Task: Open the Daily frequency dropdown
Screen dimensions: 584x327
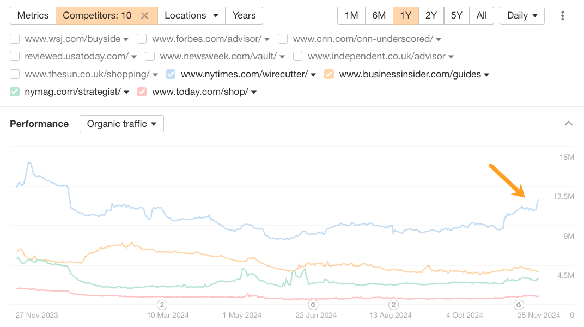Action: (521, 16)
